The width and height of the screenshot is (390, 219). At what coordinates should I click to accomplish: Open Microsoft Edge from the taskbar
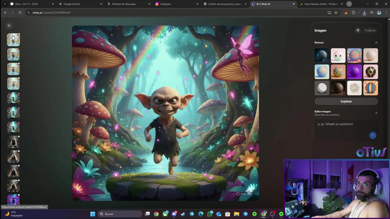click(x=201, y=214)
